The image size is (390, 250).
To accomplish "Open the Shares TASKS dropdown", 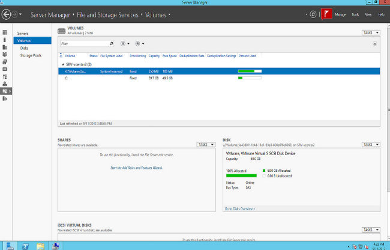I will 205,145.
